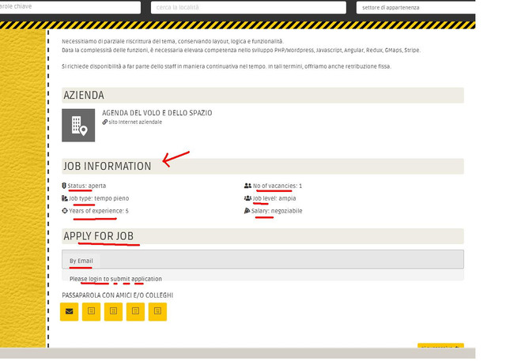Click the second yellow share button
The height and width of the screenshot is (361, 506).
point(92,312)
